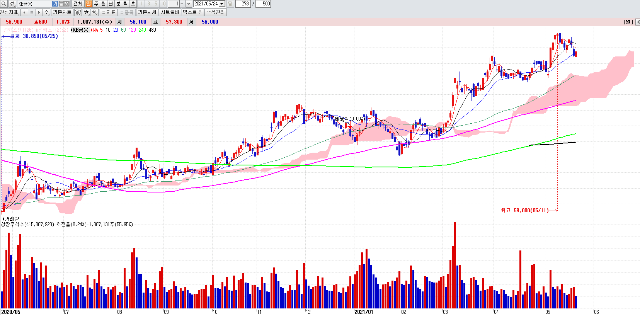Click the small icon right of [일]
Screen dimensions: 640x315
pos(638,22)
